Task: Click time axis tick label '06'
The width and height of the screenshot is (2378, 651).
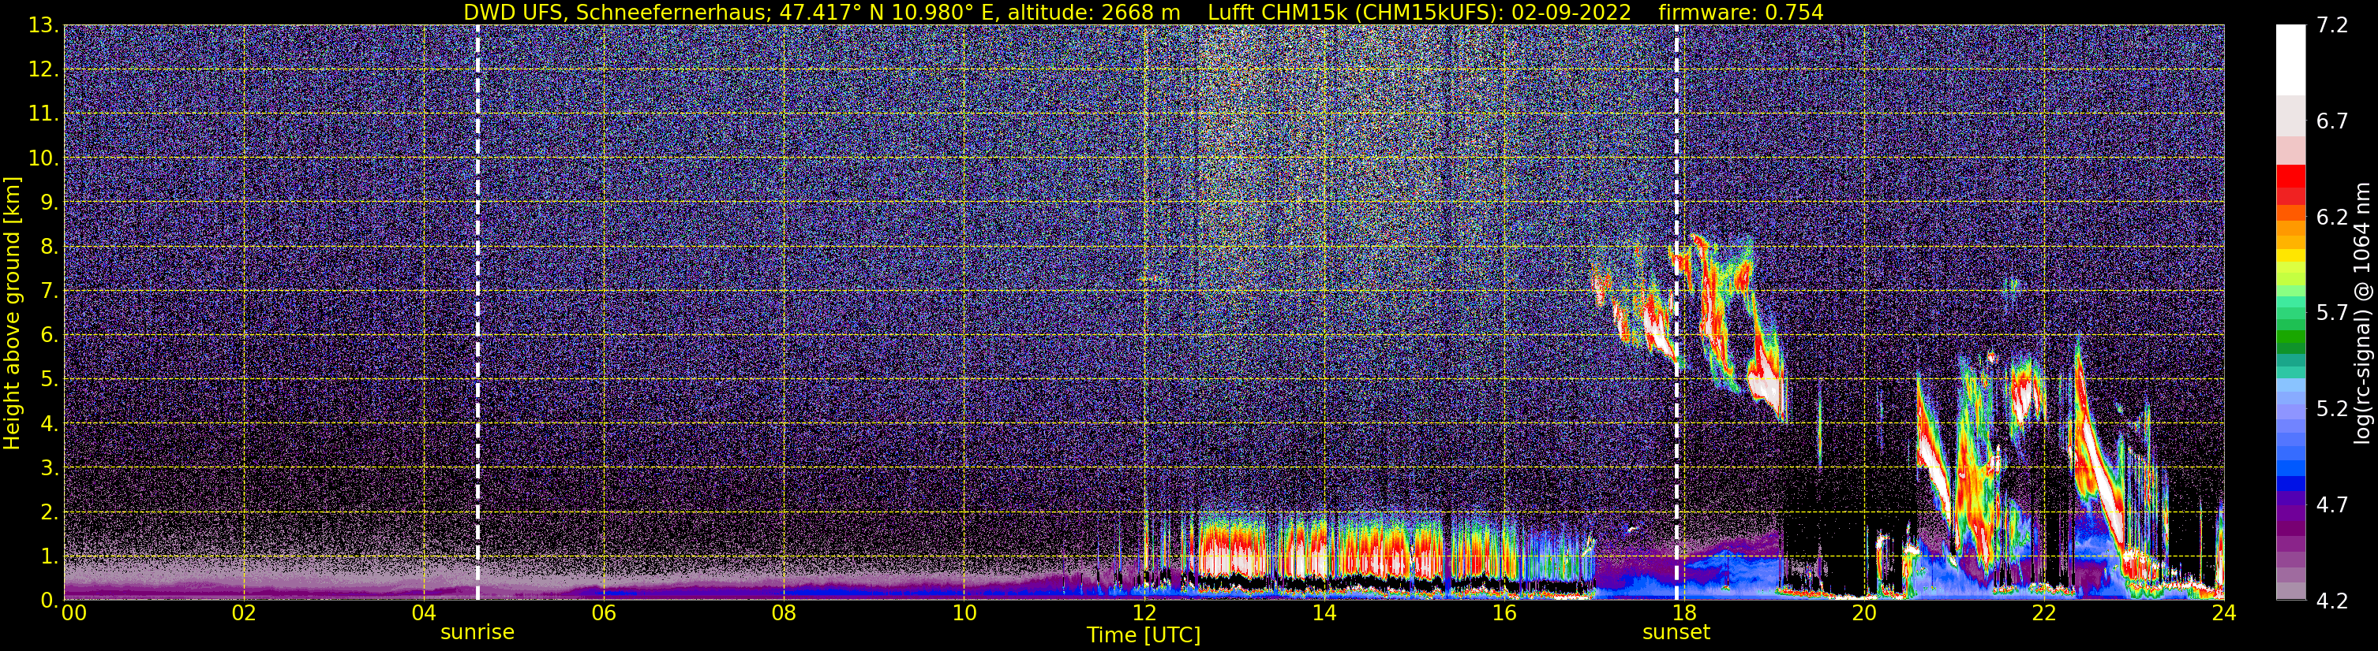Action: (604, 614)
